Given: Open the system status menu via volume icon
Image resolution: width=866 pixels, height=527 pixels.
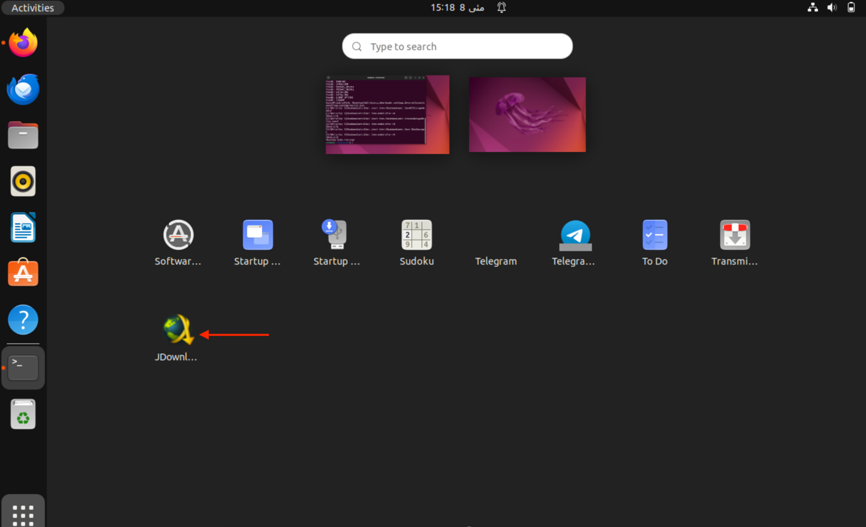Looking at the screenshot, I should tap(831, 8).
